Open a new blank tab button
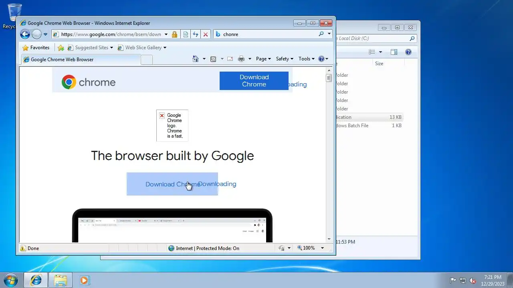The image size is (513, 288). [147, 60]
